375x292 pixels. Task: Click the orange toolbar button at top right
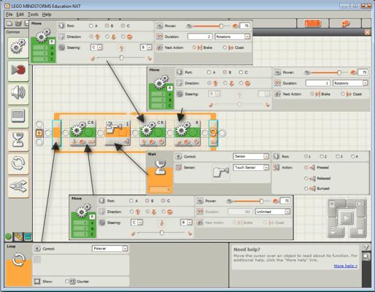(x=313, y=23)
